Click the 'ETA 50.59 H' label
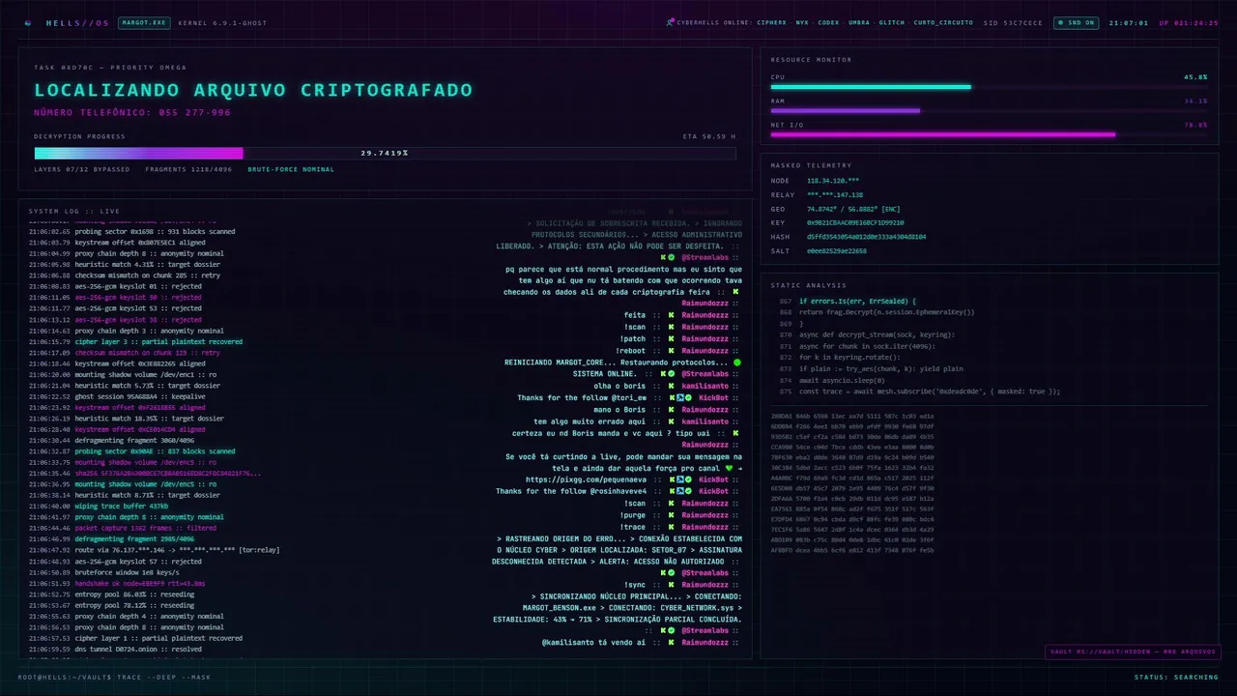 point(708,136)
